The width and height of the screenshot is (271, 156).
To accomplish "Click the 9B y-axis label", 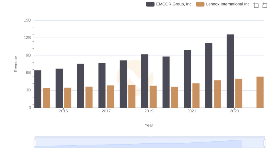I will (28, 55).
